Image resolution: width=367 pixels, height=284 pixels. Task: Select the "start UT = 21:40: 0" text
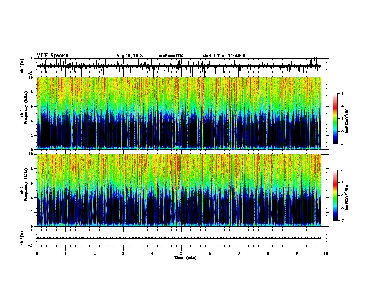tap(224, 56)
